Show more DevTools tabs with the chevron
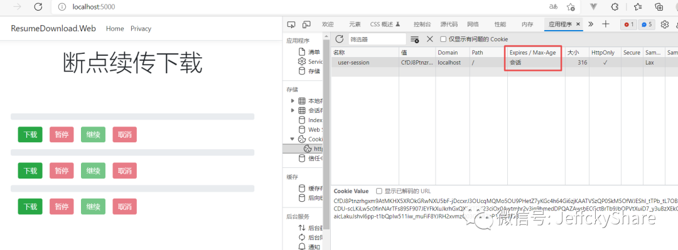 click(x=591, y=24)
